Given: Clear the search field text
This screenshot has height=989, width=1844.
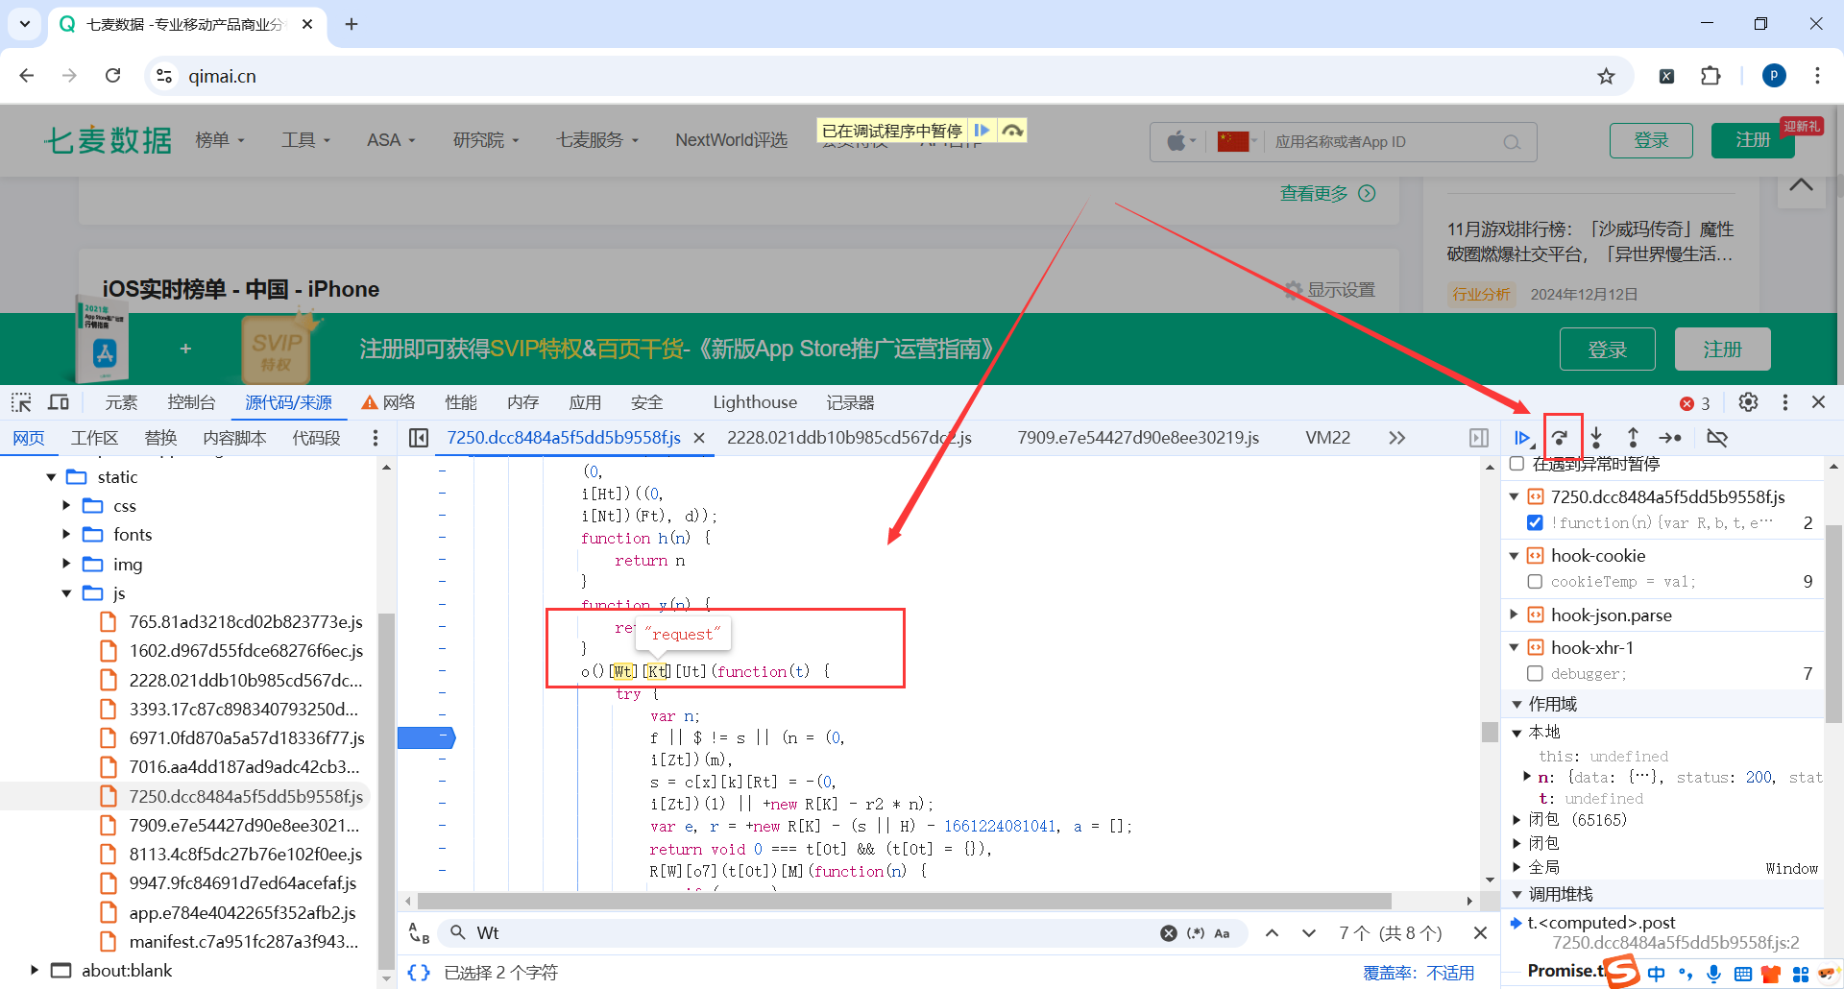Looking at the screenshot, I should [1168, 933].
